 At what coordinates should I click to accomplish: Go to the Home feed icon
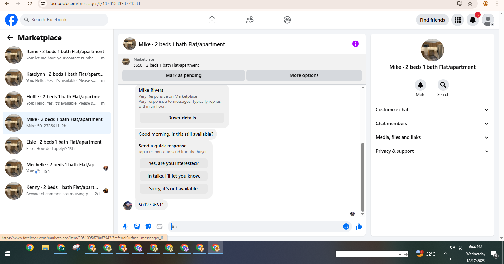(212, 20)
